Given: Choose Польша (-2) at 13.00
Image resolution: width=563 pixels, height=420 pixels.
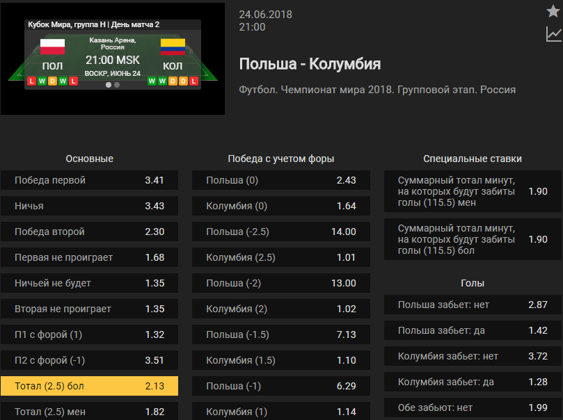Looking at the screenshot, I should pos(281,283).
